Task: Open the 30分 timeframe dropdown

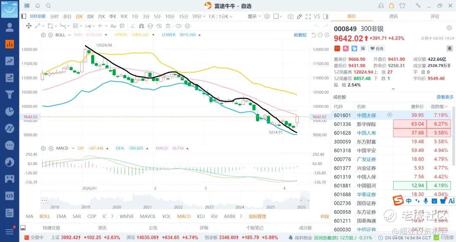Action: 198,16
